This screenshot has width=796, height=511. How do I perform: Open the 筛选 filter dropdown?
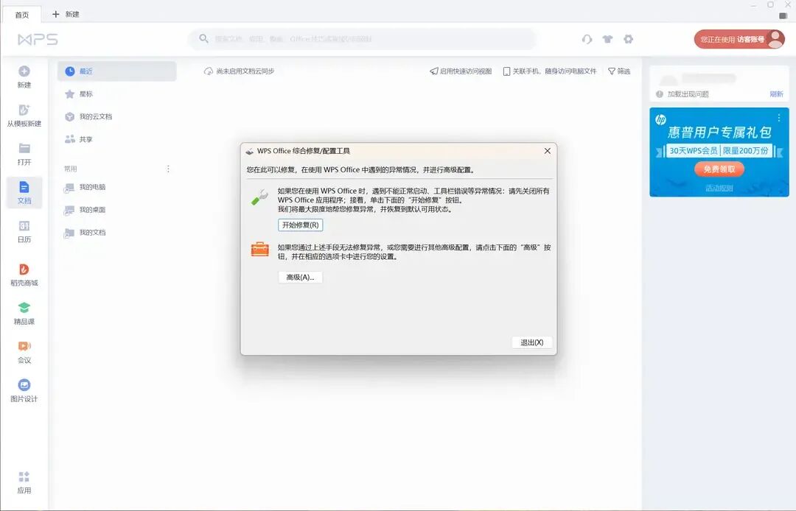click(619, 71)
